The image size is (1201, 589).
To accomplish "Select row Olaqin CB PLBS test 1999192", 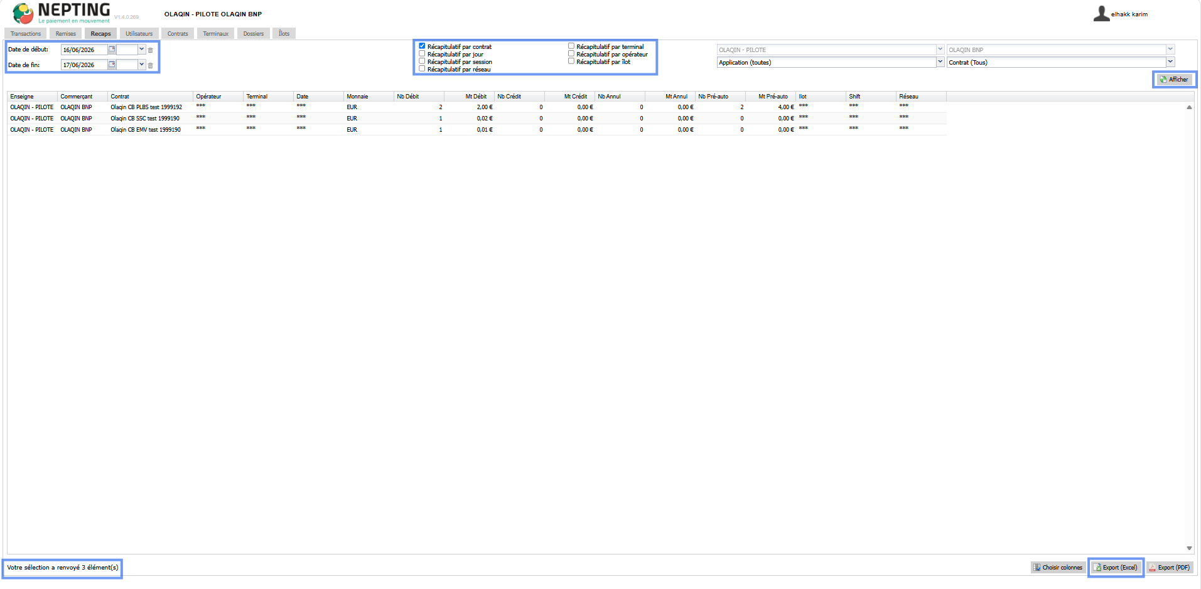I will 477,107.
